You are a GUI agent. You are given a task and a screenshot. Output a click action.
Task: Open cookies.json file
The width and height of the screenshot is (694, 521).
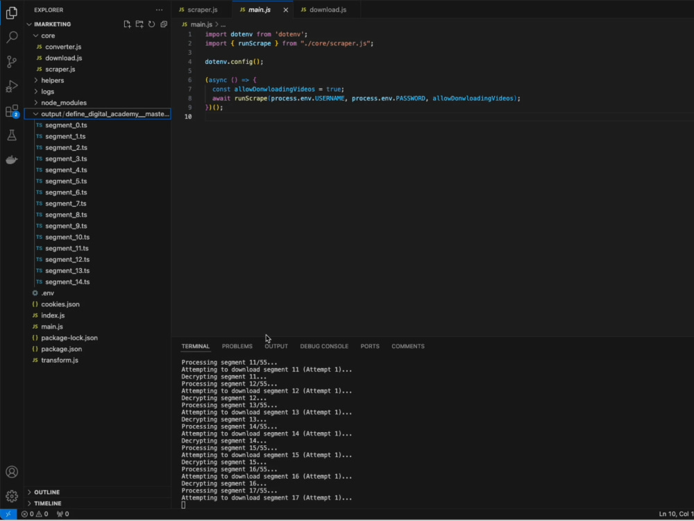[x=97, y=304]
